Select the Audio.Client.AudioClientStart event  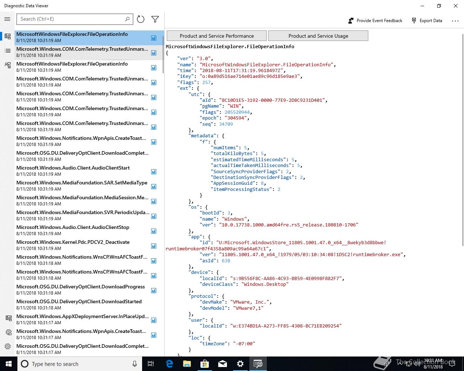89,171
